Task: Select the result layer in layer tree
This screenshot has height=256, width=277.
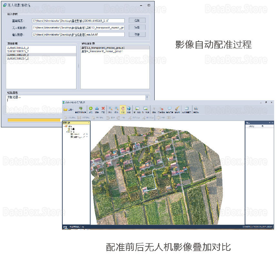Action: [77, 134]
